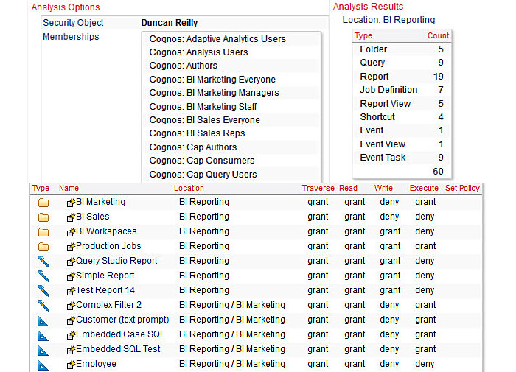Viewport: 516px width, 372px height.
Task: Sort by the Traverse column header
Action: click(x=318, y=188)
